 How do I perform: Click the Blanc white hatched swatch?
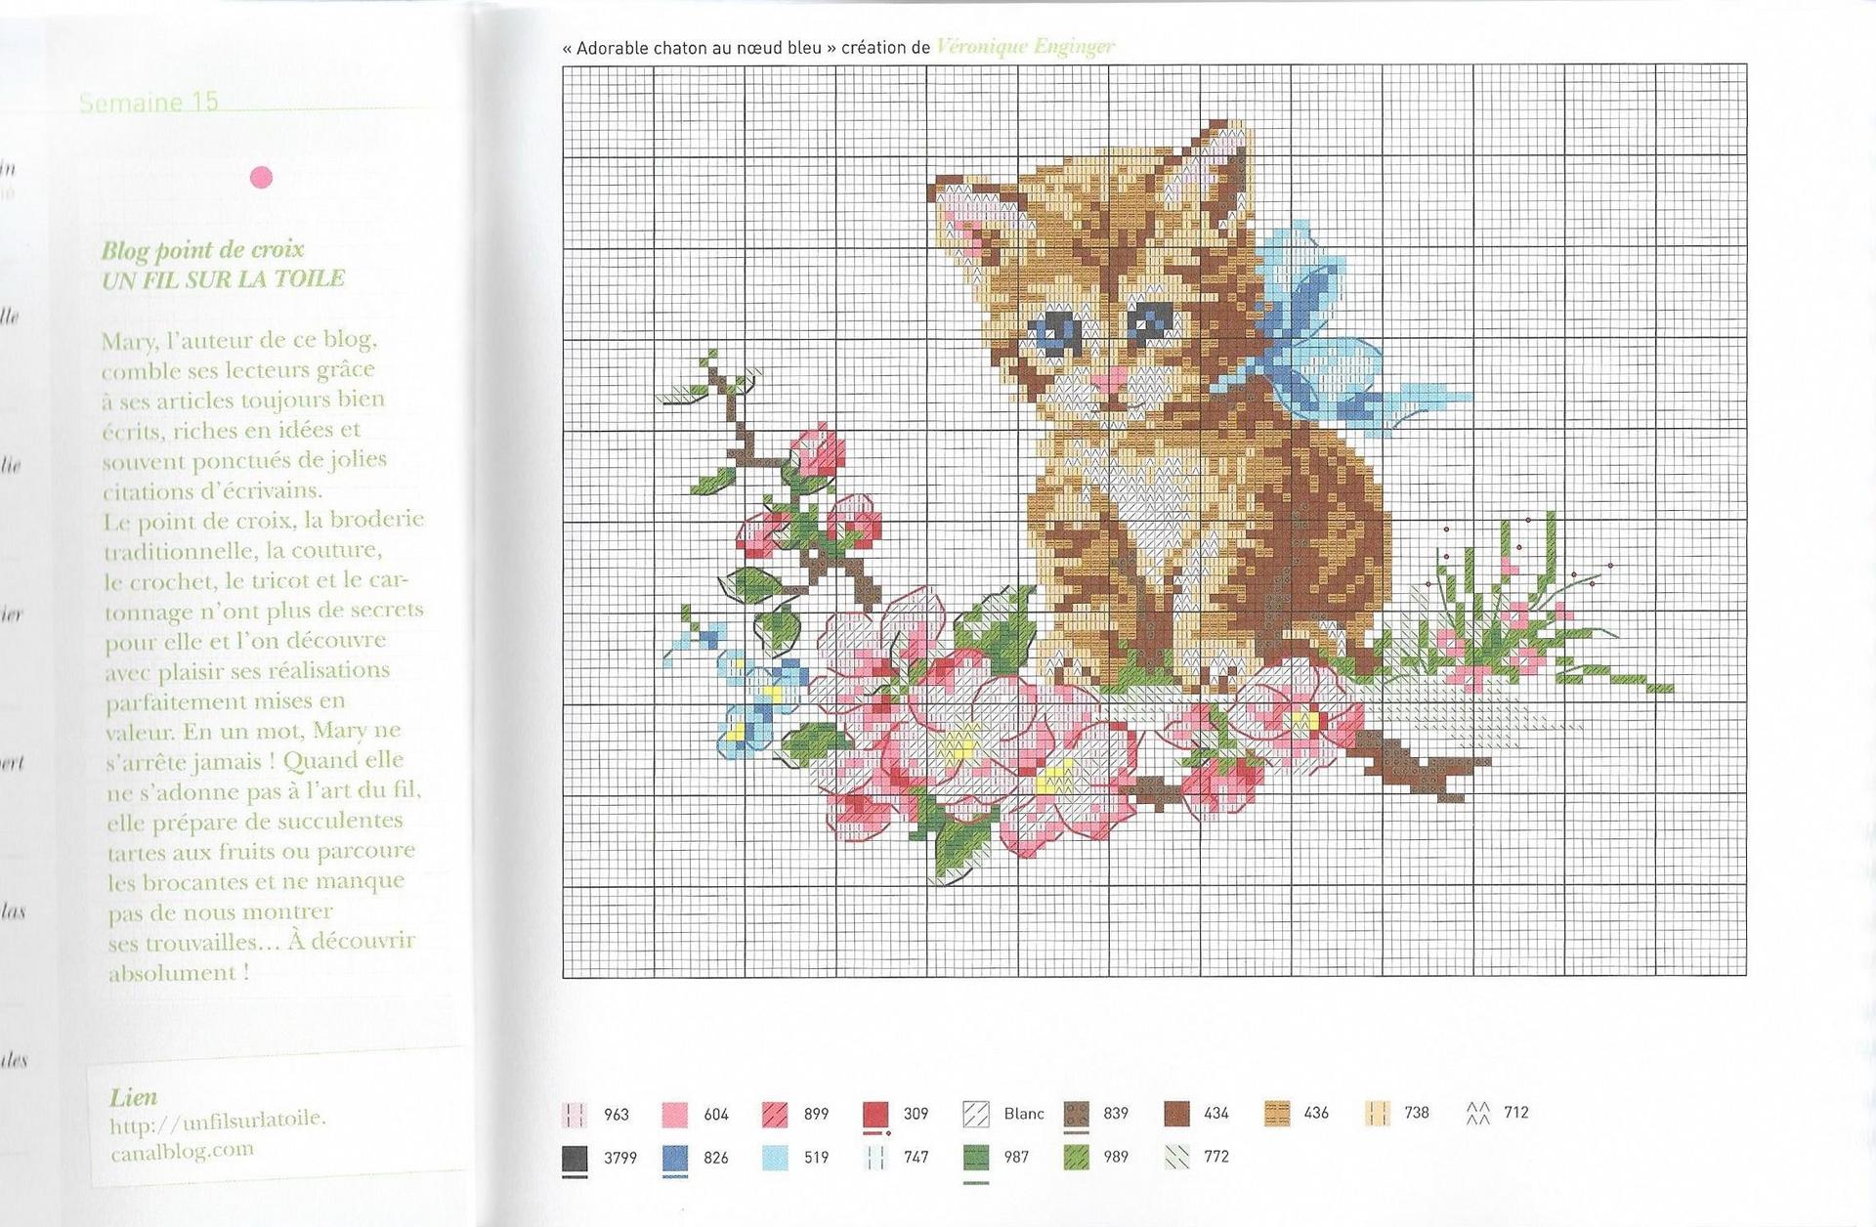975,1115
